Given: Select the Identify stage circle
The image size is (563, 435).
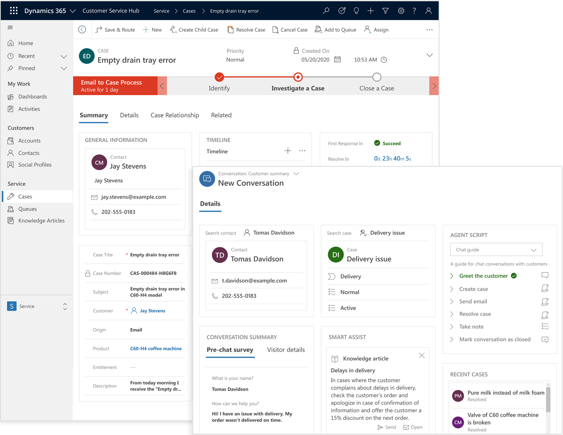Looking at the screenshot, I should click(x=219, y=77).
